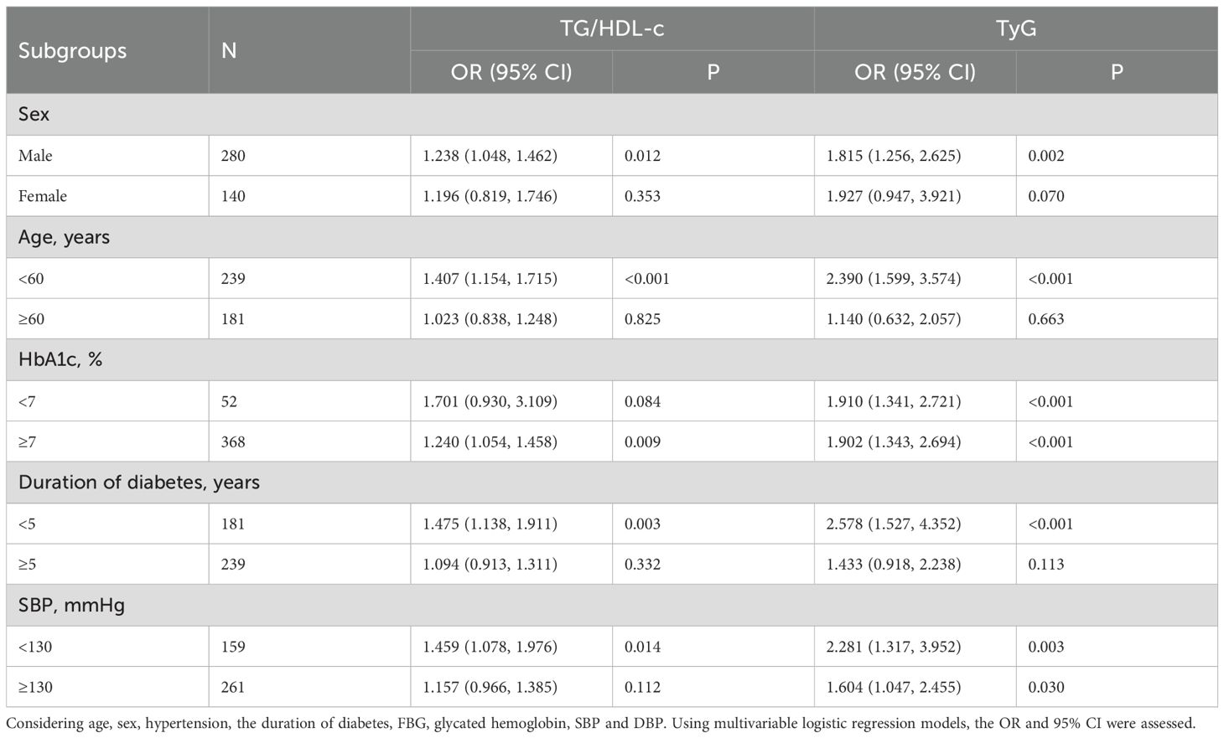Click the footnote text below the table
The width and height of the screenshot is (1224, 738).
click(600, 723)
